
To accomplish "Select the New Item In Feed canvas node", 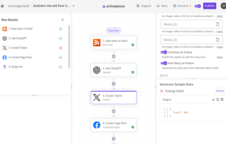I will point(114,43).
